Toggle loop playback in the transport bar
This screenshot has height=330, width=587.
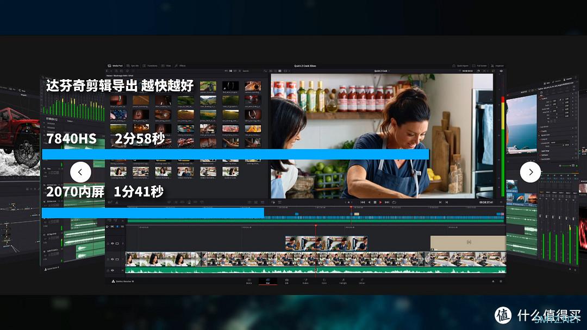[394, 202]
